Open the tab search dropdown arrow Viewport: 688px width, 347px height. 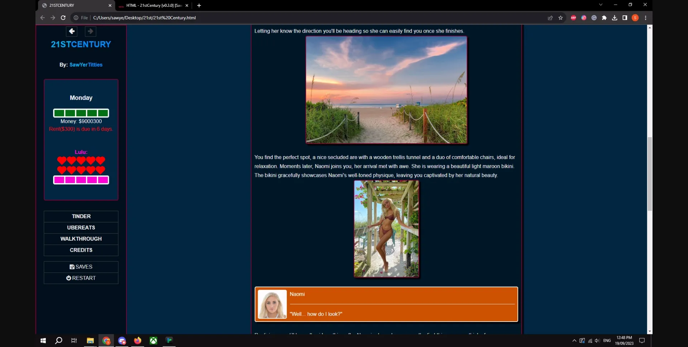click(600, 5)
